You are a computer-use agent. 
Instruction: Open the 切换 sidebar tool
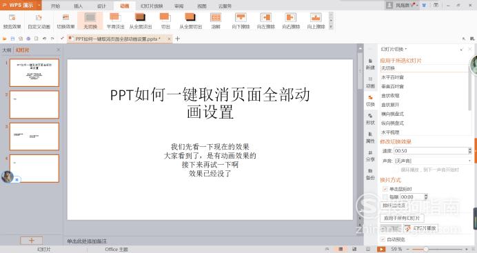click(370, 101)
